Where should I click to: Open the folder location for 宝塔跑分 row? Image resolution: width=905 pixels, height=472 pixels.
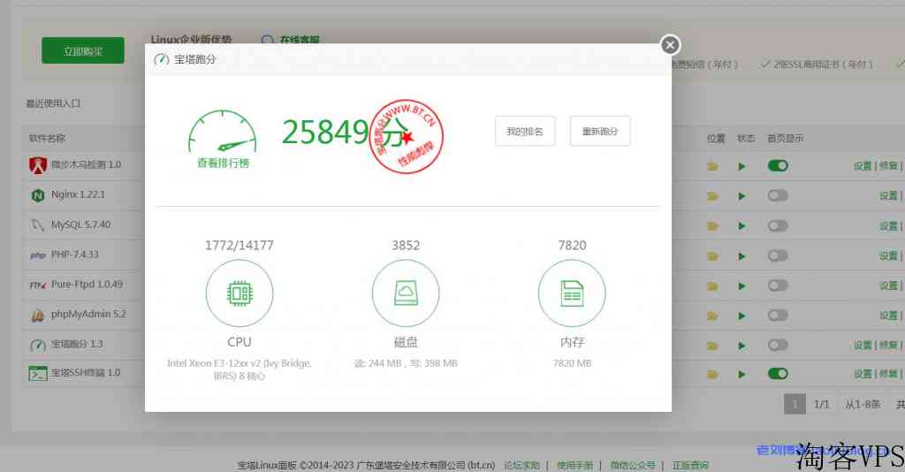pyautogui.click(x=713, y=346)
